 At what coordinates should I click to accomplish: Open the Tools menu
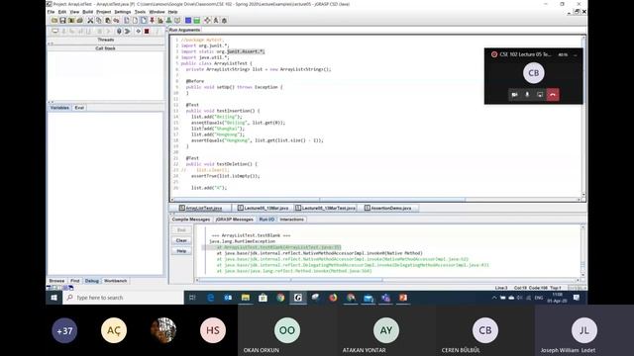[140, 12]
